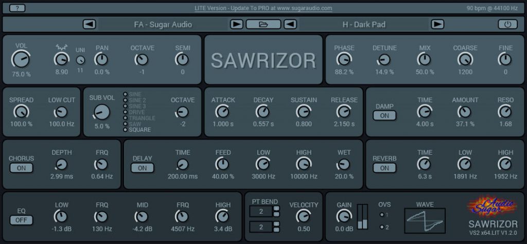The image size is (527, 244).
Task: Toggle the CHORUS ON button
Action: pos(21,168)
